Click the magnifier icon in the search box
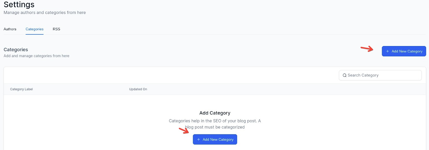This screenshot has width=429, height=150. click(x=345, y=76)
